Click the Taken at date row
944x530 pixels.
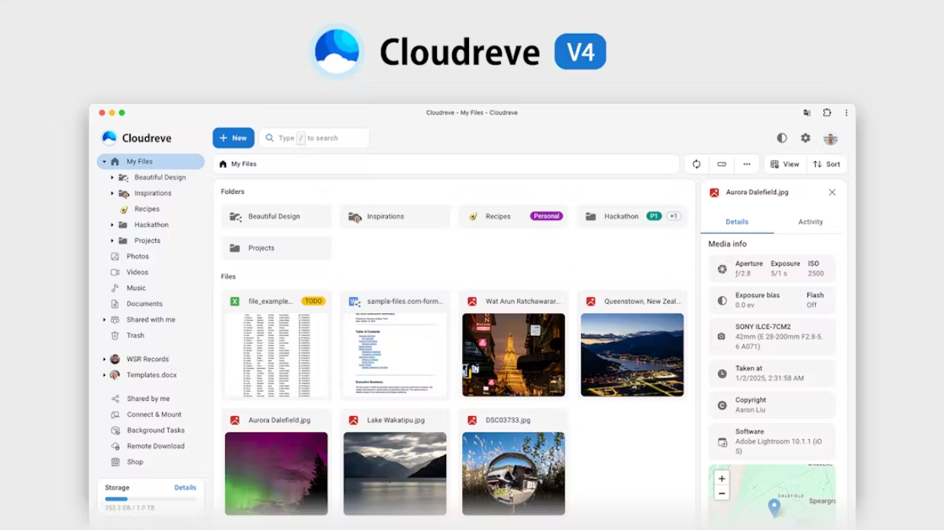[772, 373]
